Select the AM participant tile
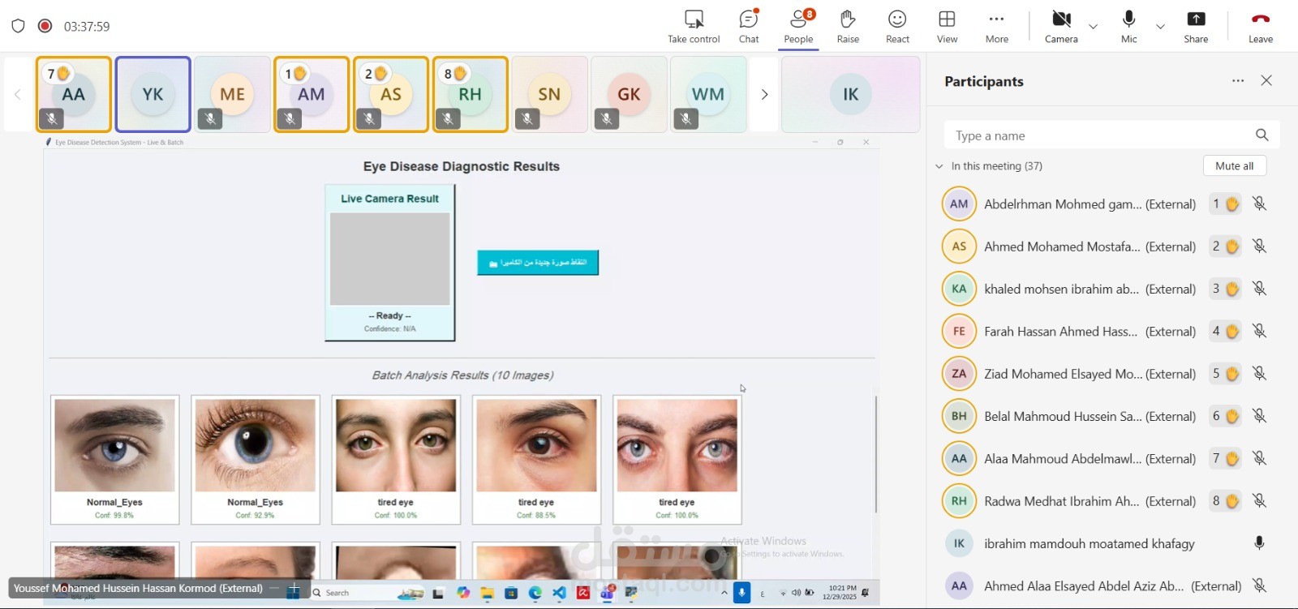1298x609 pixels. point(312,94)
